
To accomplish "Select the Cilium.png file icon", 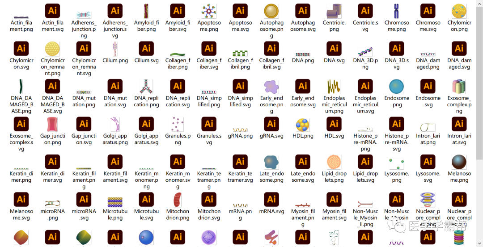I will pyautogui.click(x=115, y=49).
